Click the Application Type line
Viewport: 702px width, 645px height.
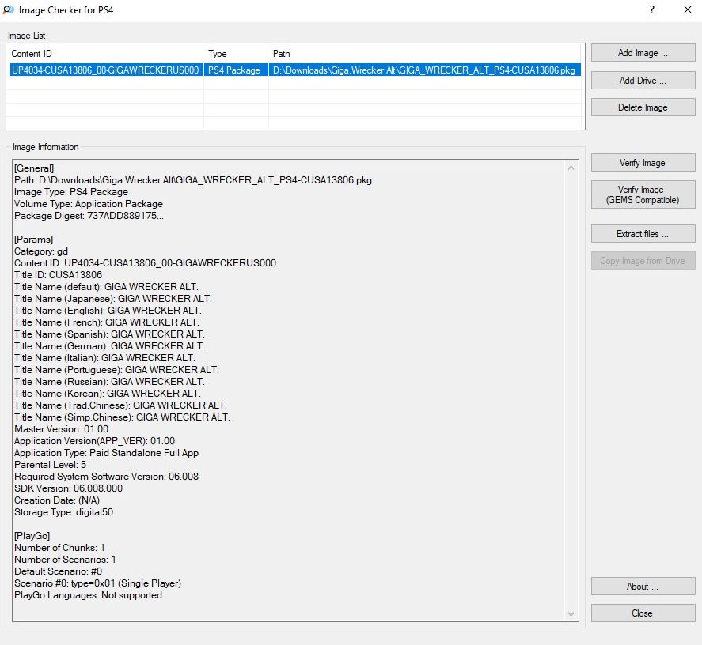107,453
